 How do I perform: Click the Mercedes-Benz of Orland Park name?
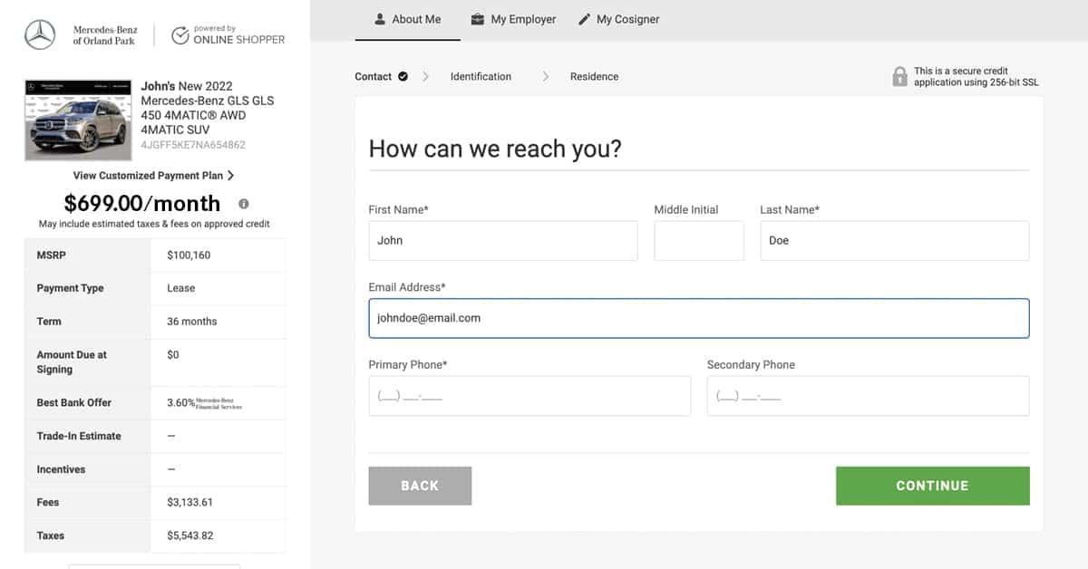pos(105,35)
